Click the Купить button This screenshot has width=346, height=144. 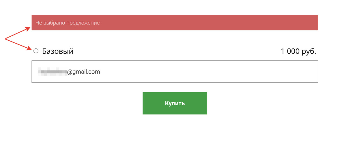[x=175, y=103]
